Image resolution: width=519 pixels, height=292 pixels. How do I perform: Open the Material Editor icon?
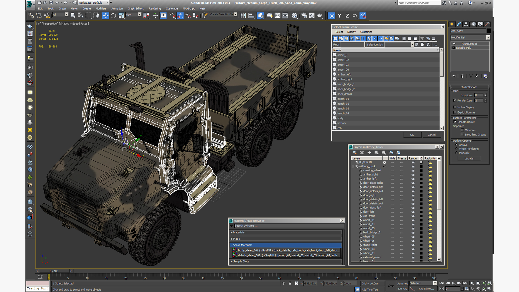tap(294, 16)
